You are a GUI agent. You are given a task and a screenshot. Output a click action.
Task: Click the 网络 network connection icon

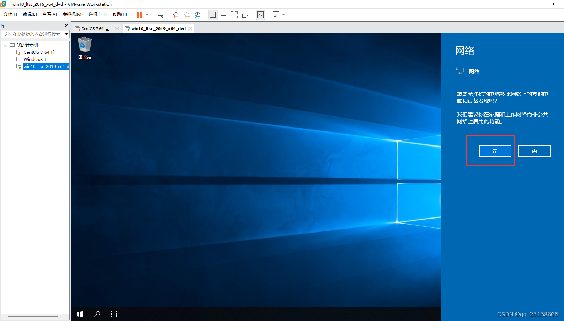[459, 71]
